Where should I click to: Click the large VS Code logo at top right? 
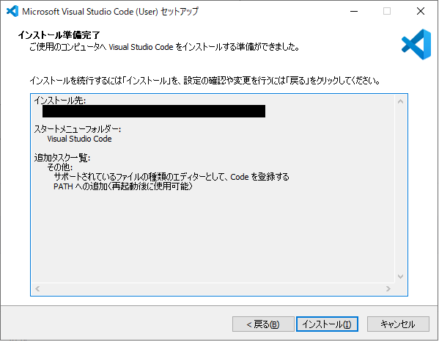[416, 44]
